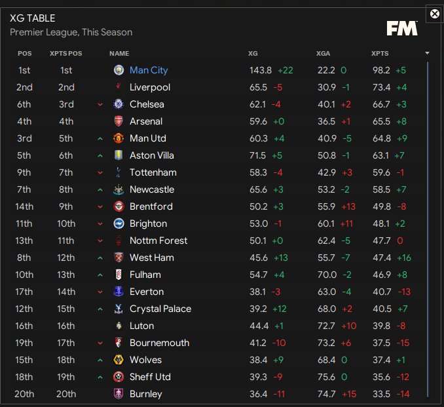Viewport: 444px width, 407px height.
Task: Sort table by XGA column header
Action: [323, 53]
